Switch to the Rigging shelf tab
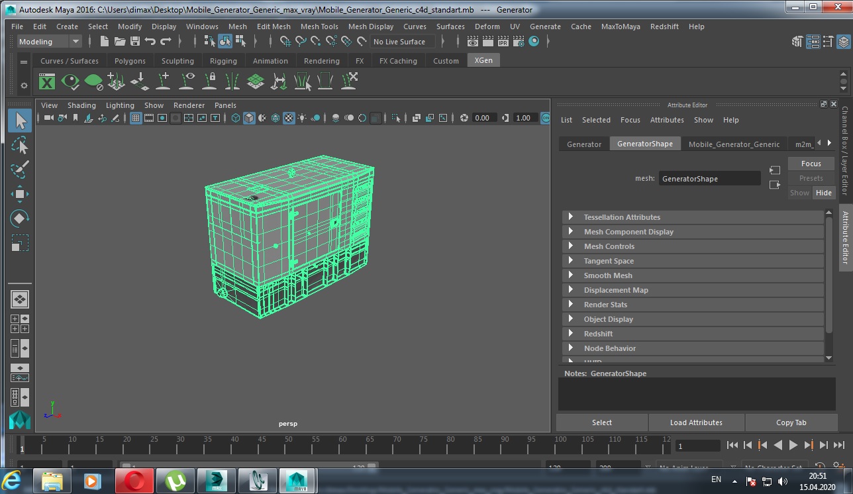The image size is (853, 494). pyautogui.click(x=223, y=61)
